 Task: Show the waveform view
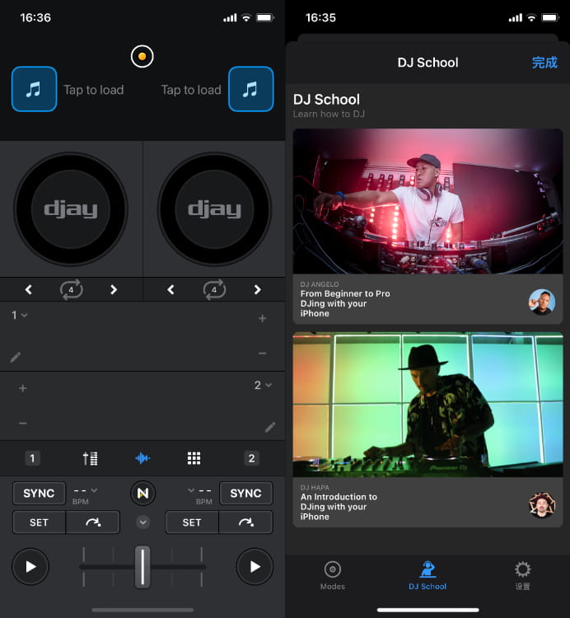(x=142, y=458)
